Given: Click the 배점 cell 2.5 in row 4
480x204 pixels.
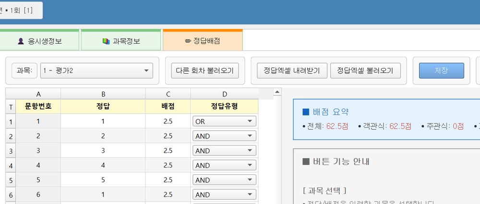Looking at the screenshot, I should tap(168, 165).
